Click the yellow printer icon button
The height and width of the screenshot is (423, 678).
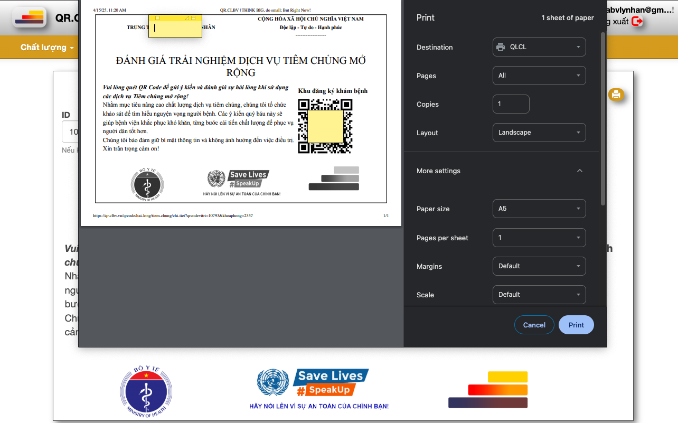tap(616, 95)
